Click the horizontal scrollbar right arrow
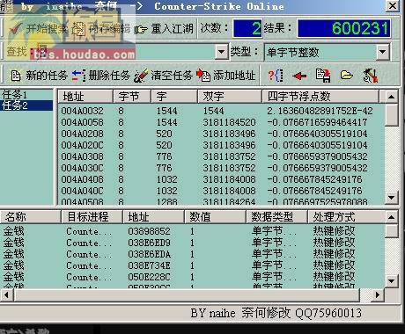Screen dimensions: 405x334 pos(378,294)
